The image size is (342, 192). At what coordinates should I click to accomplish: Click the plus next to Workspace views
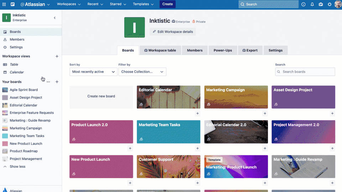pos(57,56)
